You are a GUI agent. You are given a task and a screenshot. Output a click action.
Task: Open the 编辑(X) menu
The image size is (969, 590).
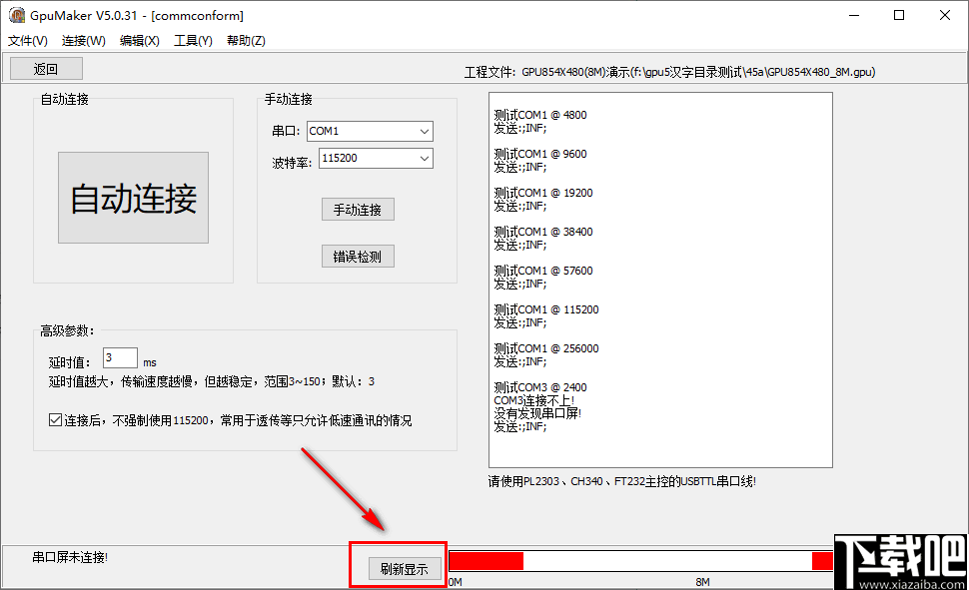(139, 40)
